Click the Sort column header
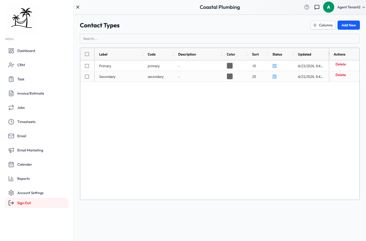 (x=255, y=54)
